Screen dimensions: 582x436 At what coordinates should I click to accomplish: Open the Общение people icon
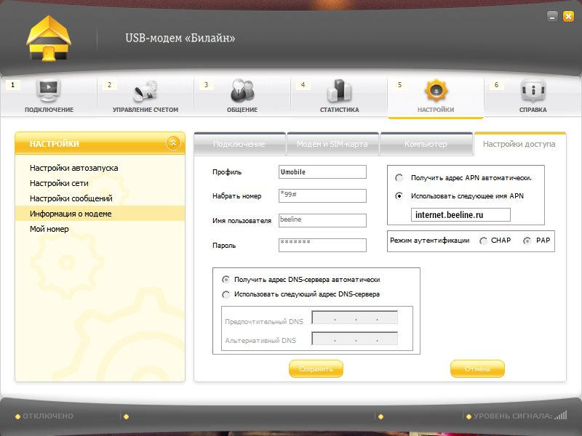pos(242,92)
